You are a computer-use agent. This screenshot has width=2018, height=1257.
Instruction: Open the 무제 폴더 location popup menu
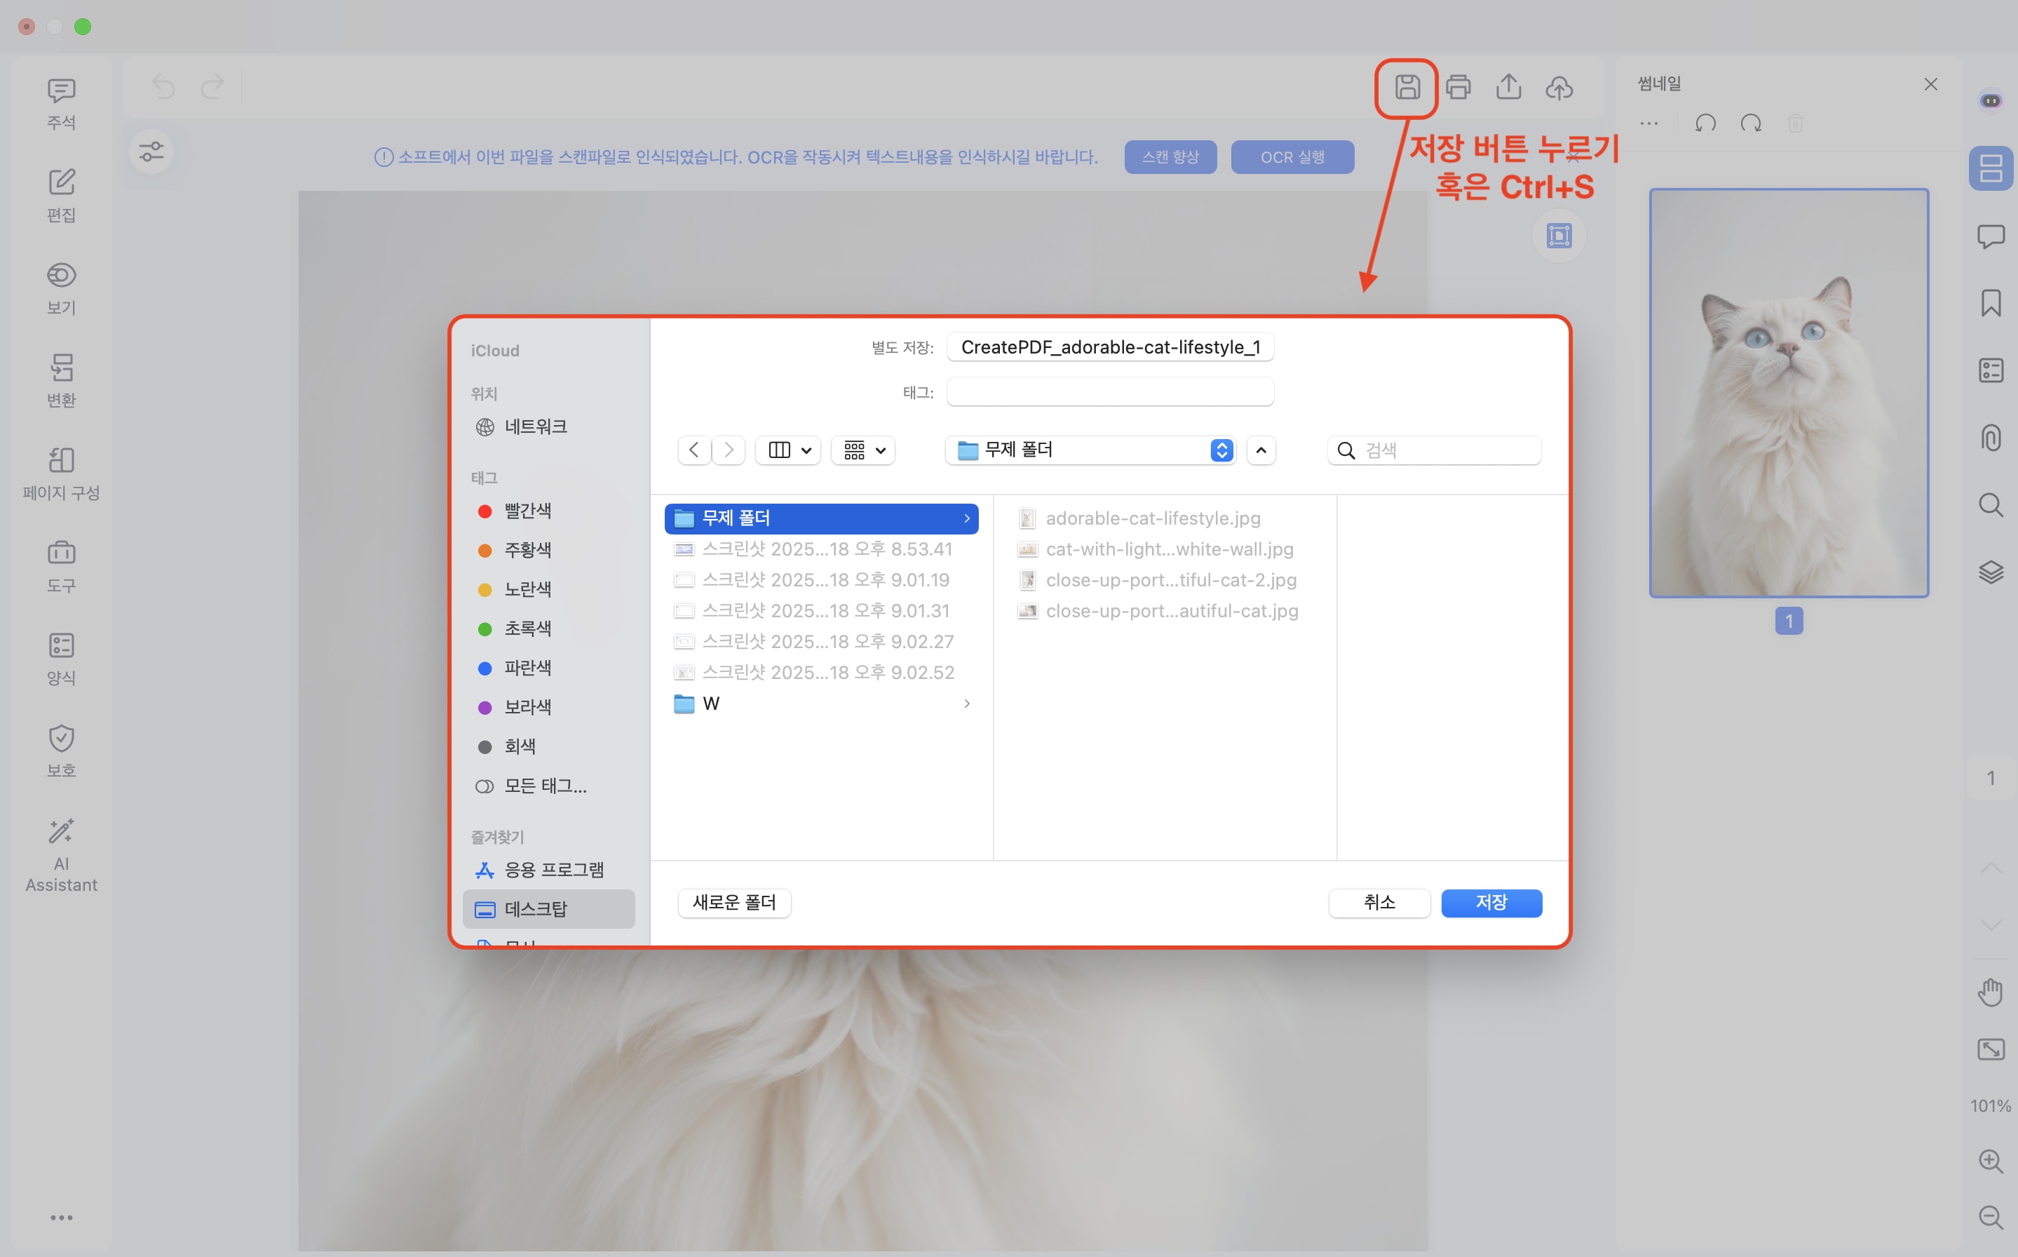click(x=1090, y=450)
